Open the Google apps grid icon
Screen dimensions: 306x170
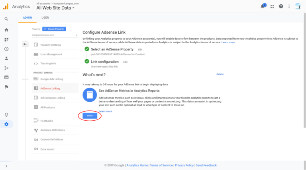point(272,6)
